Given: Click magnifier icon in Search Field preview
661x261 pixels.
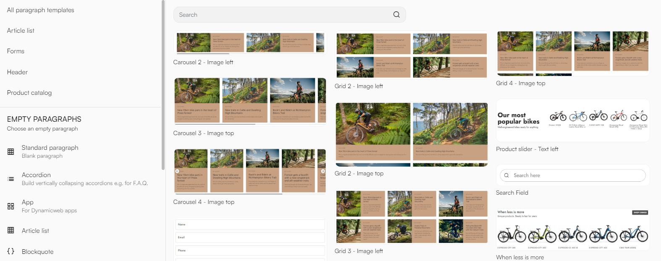Looking at the screenshot, I should (506, 175).
